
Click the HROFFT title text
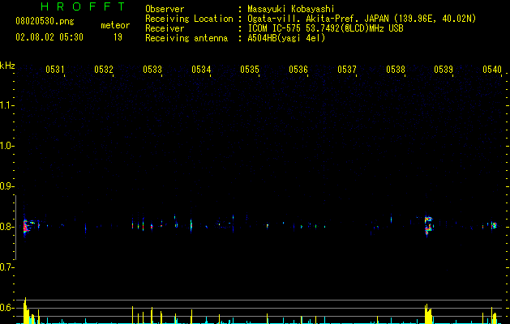83,6
